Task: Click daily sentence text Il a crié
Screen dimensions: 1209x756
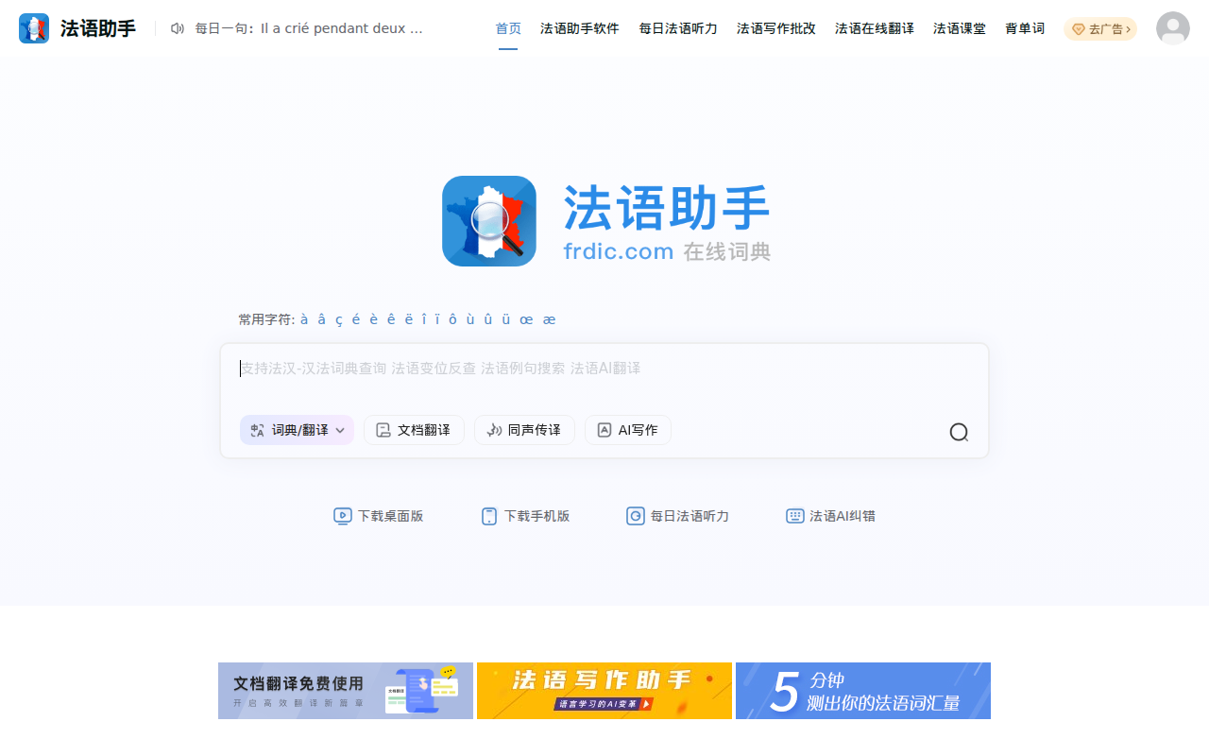Action: [x=309, y=28]
